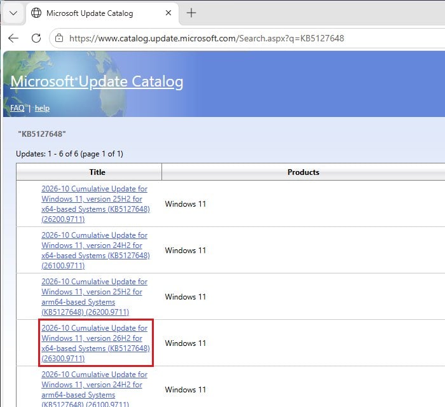Open 24H2 x64-based update (26100.9711) link
Screen dimensions: 445x407
point(95,251)
